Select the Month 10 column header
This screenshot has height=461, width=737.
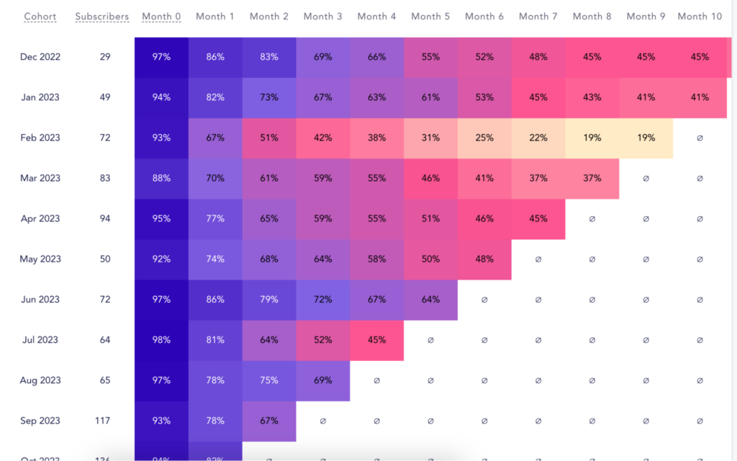pos(700,16)
